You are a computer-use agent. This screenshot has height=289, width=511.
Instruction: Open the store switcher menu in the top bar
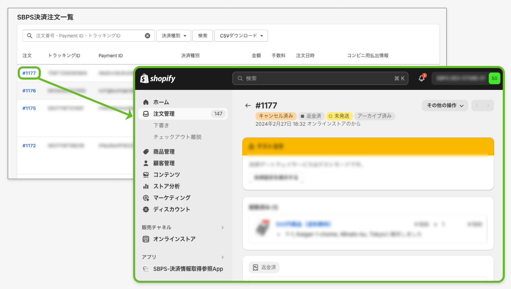[466, 78]
